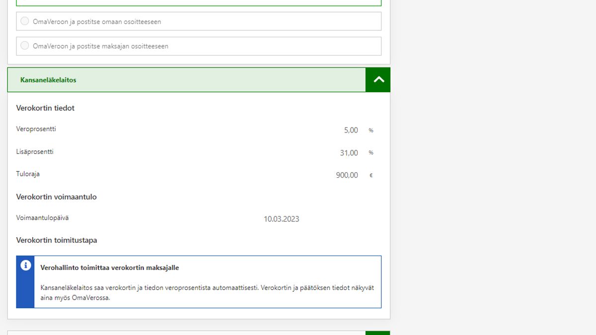Viewport: 596px width, 335px height.
Task: Click the Voimaantulopäivä date 10.03.2023
Action: click(x=281, y=219)
